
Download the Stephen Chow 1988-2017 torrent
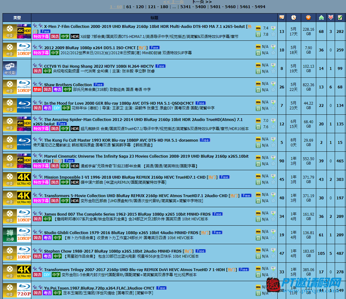coord(273,250)
